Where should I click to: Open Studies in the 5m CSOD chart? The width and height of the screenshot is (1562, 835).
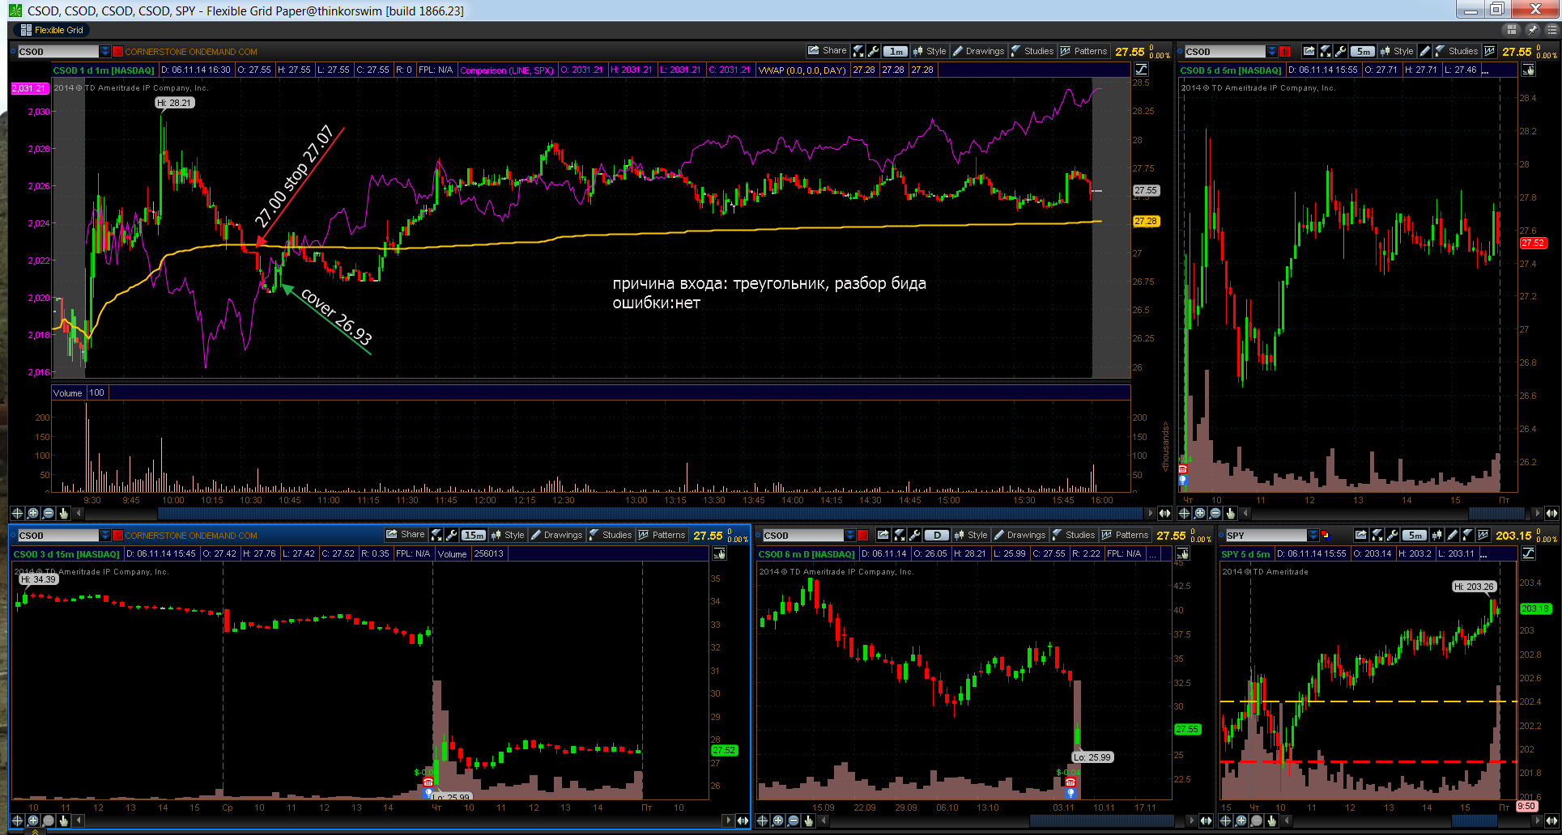[1456, 51]
